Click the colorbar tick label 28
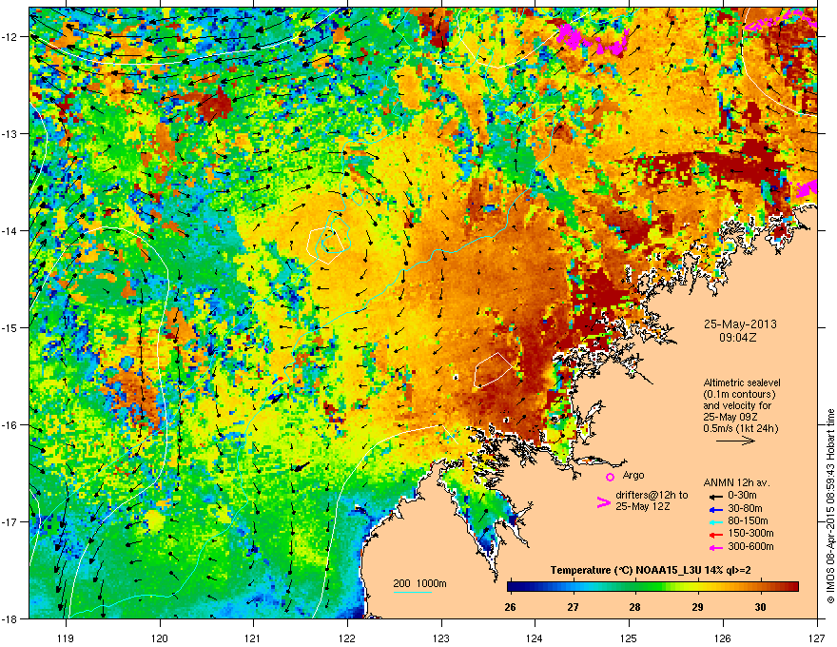 (634, 607)
